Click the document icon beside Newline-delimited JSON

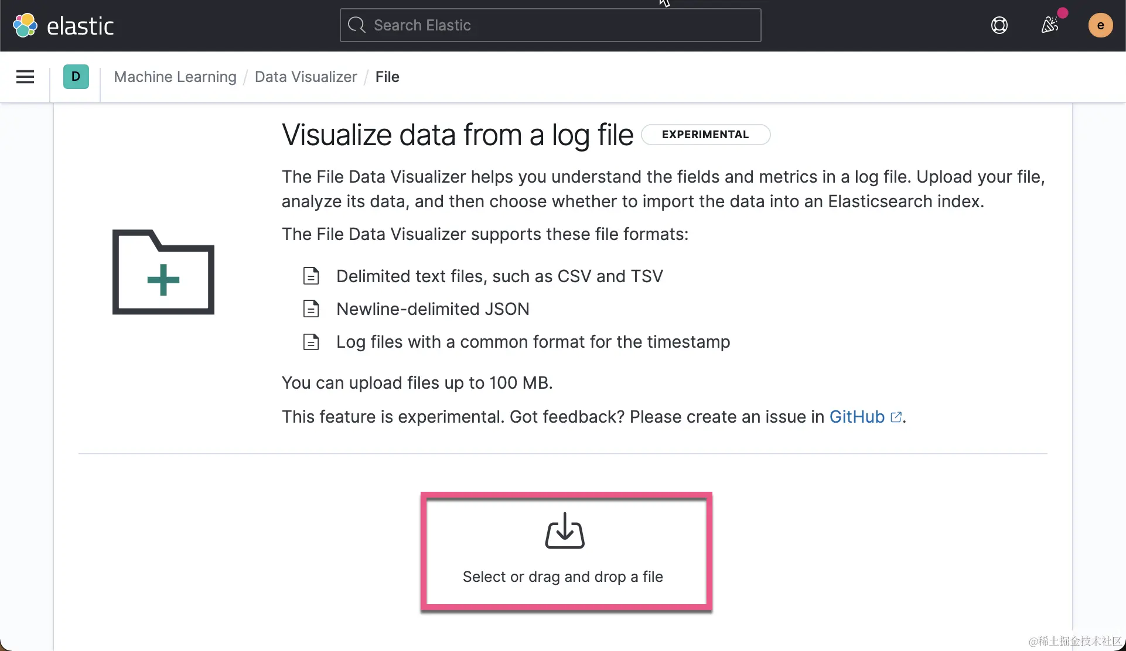pos(311,309)
